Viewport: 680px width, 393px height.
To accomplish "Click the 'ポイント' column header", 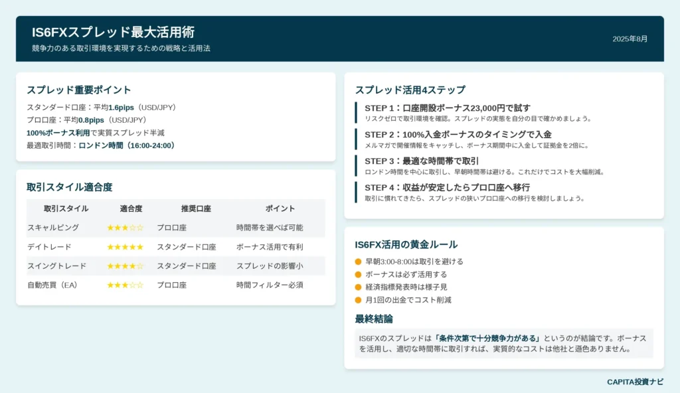I will [x=280, y=208].
